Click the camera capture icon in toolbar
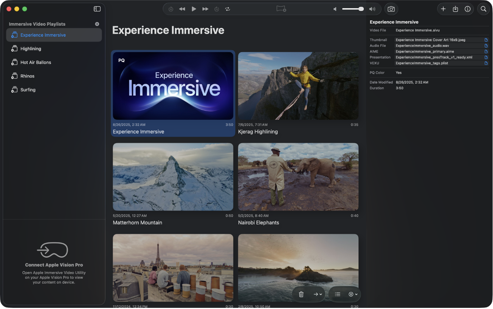This screenshot has width=493, height=309. pos(391,9)
